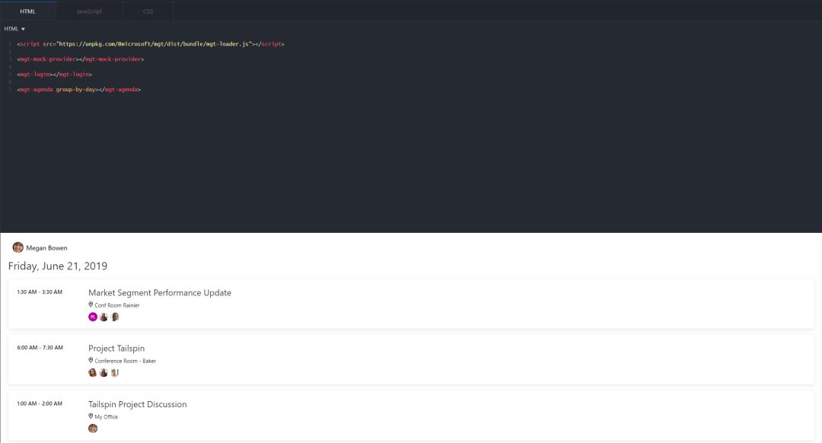Click the 1:00 AM - 2:00 AM time label
The image size is (822, 443).
[40, 403]
